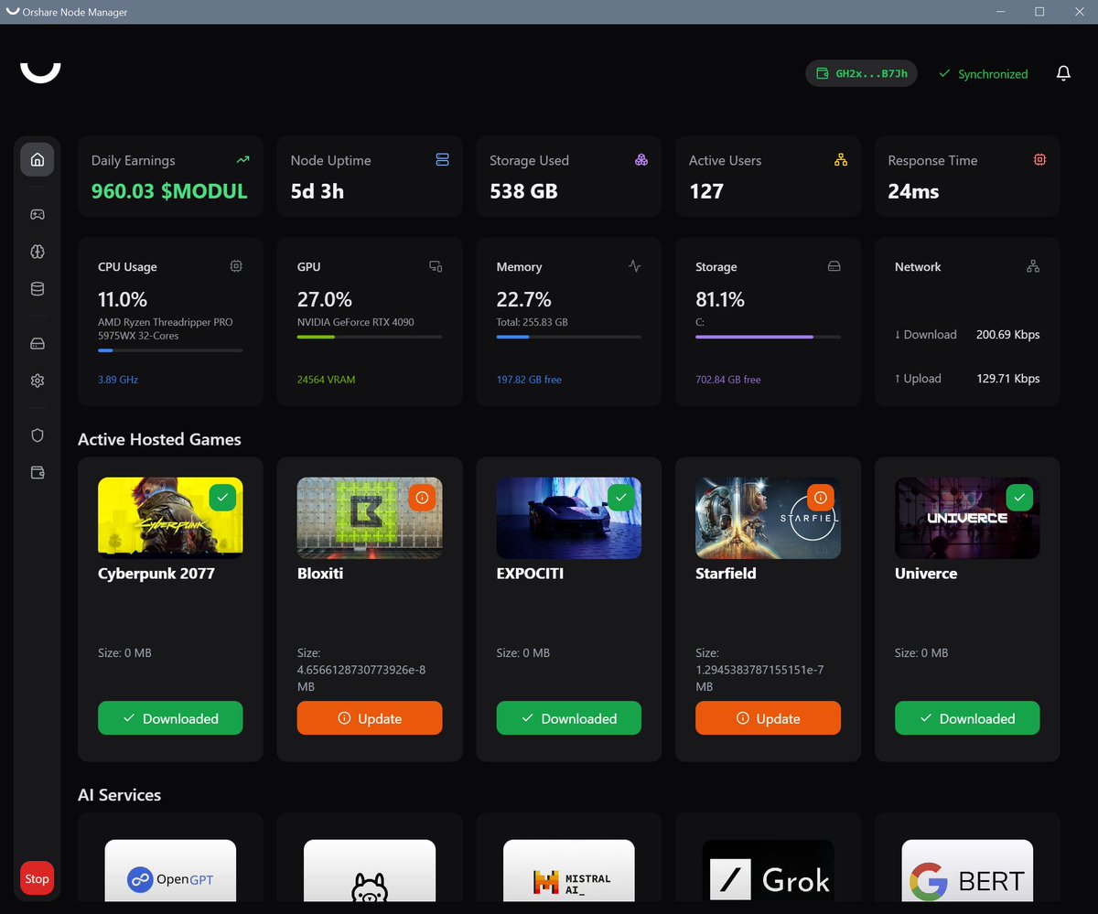Click the 5d 3h uptime value

pos(318,191)
